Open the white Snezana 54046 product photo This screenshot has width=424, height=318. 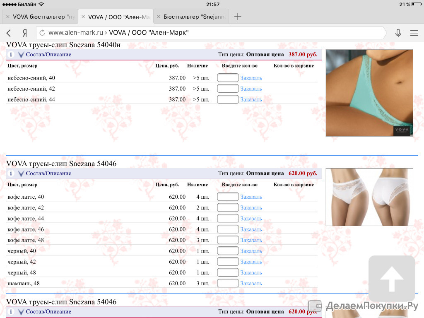tap(369, 197)
